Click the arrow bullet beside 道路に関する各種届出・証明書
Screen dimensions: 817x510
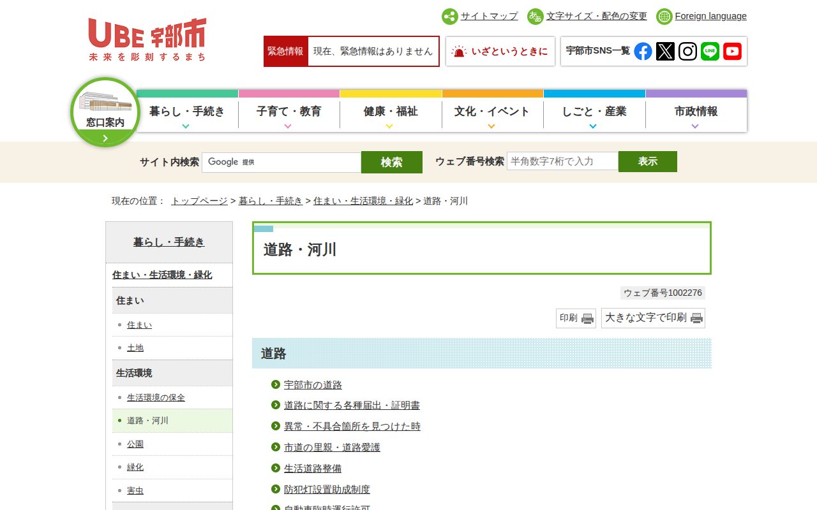pyautogui.click(x=276, y=405)
